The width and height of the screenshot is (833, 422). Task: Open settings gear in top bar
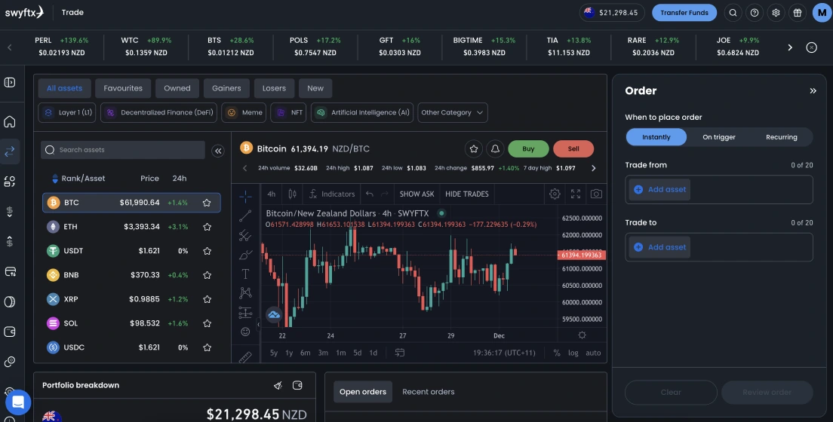pos(776,13)
